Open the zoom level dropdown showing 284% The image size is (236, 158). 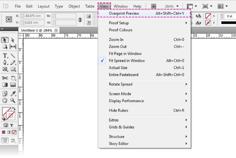click(x=177, y=6)
